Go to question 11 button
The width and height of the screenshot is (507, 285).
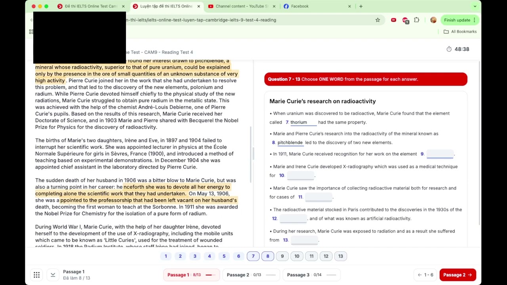311,256
